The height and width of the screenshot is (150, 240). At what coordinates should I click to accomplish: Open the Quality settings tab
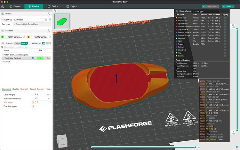pyautogui.click(x=16, y=89)
